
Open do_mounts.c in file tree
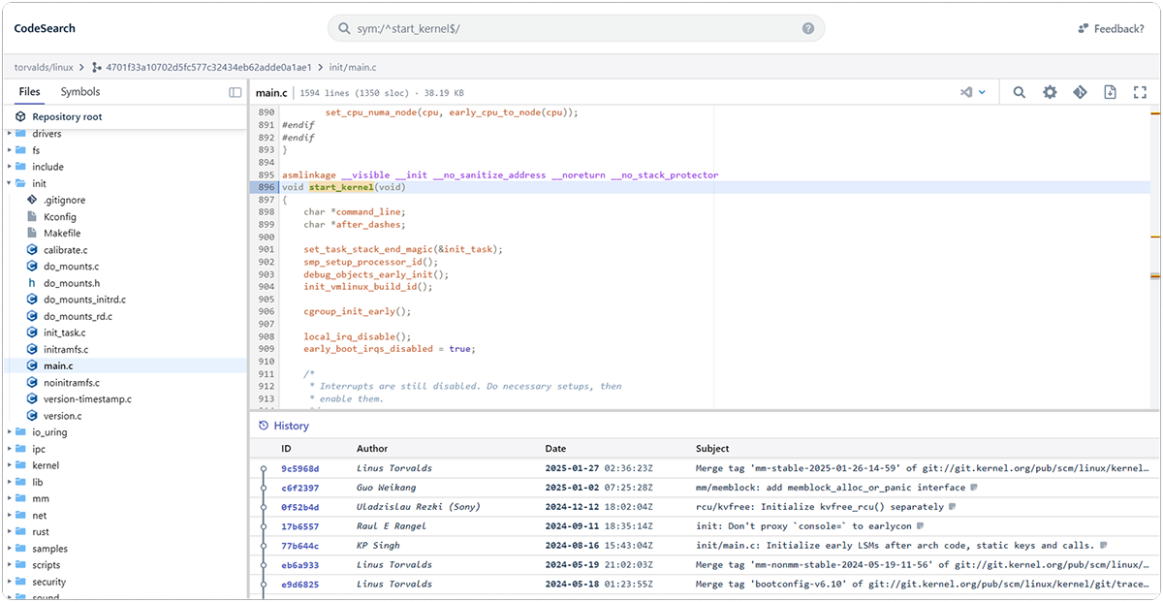(x=71, y=267)
